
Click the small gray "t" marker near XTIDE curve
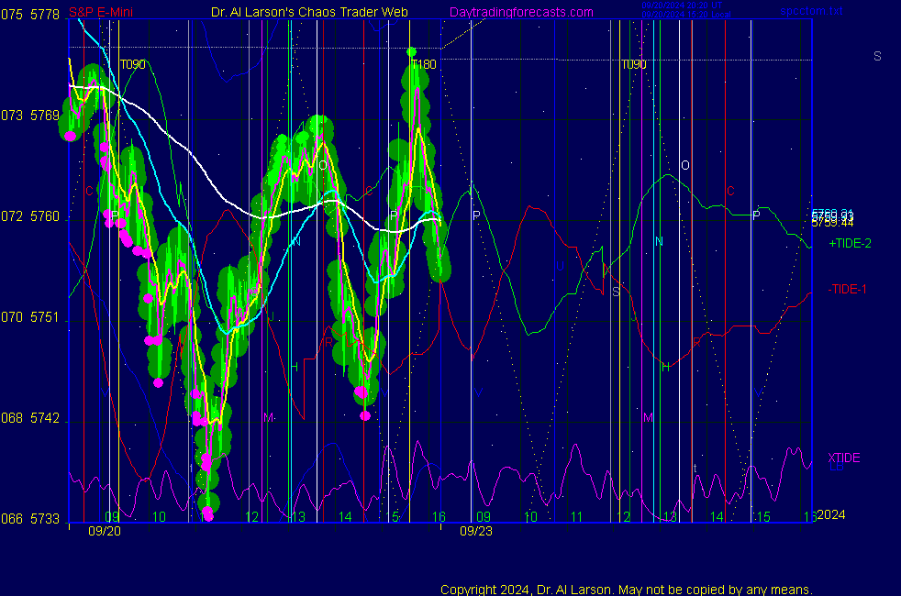pos(695,469)
